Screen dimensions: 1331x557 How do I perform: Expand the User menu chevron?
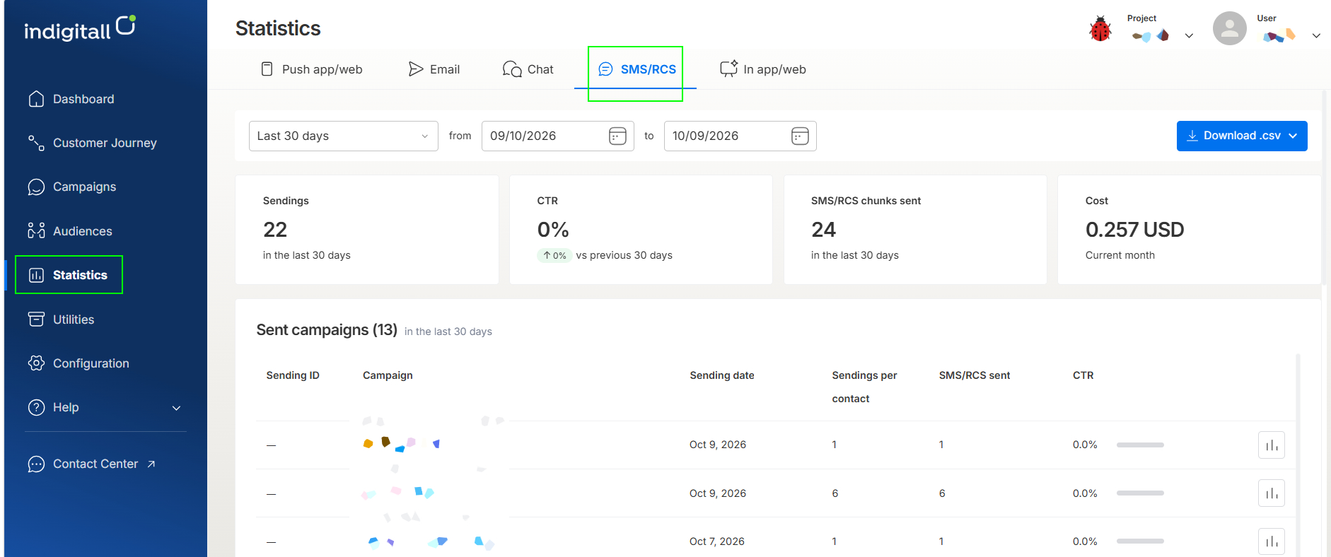[1316, 35]
